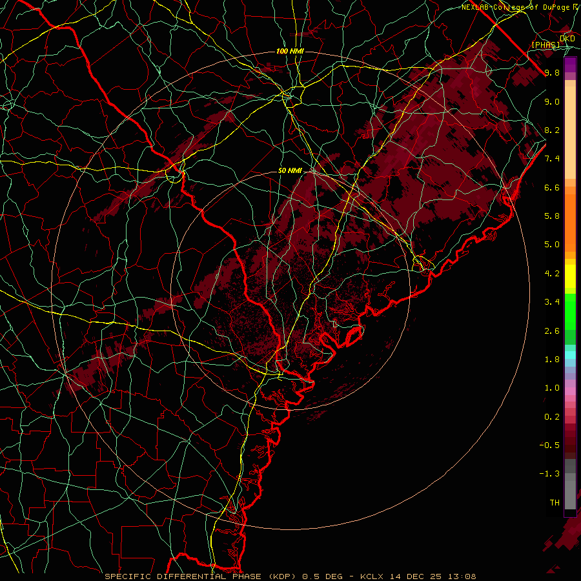Click the 50 NMI range ring label
The height and width of the screenshot is (581, 581).
290,170
